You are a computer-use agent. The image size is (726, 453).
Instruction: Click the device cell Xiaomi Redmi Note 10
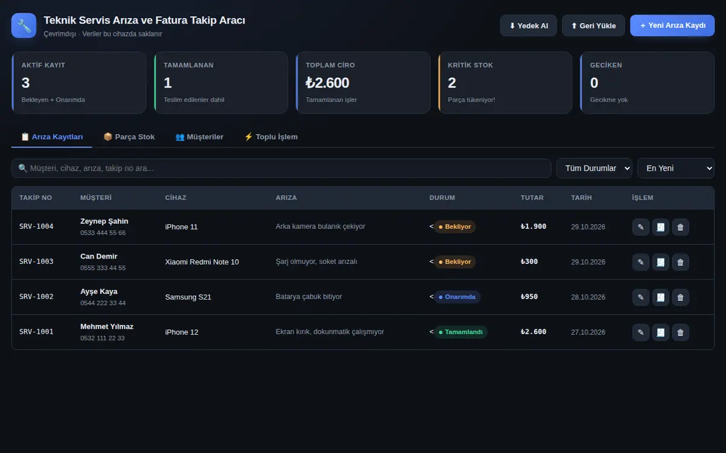[202, 262]
